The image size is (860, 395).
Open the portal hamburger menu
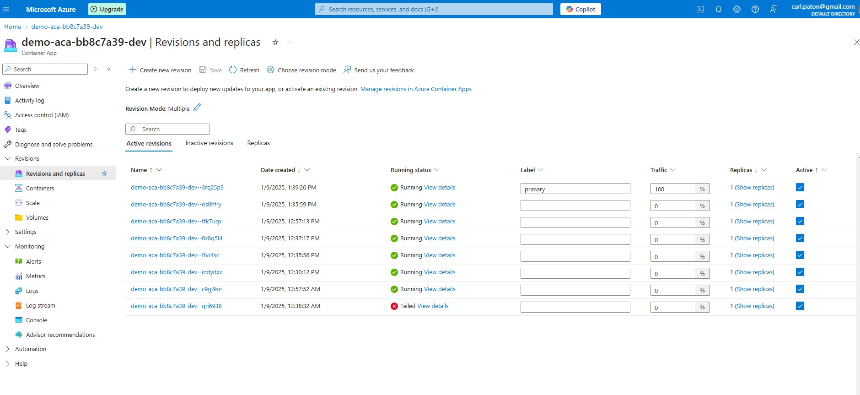(x=6, y=9)
